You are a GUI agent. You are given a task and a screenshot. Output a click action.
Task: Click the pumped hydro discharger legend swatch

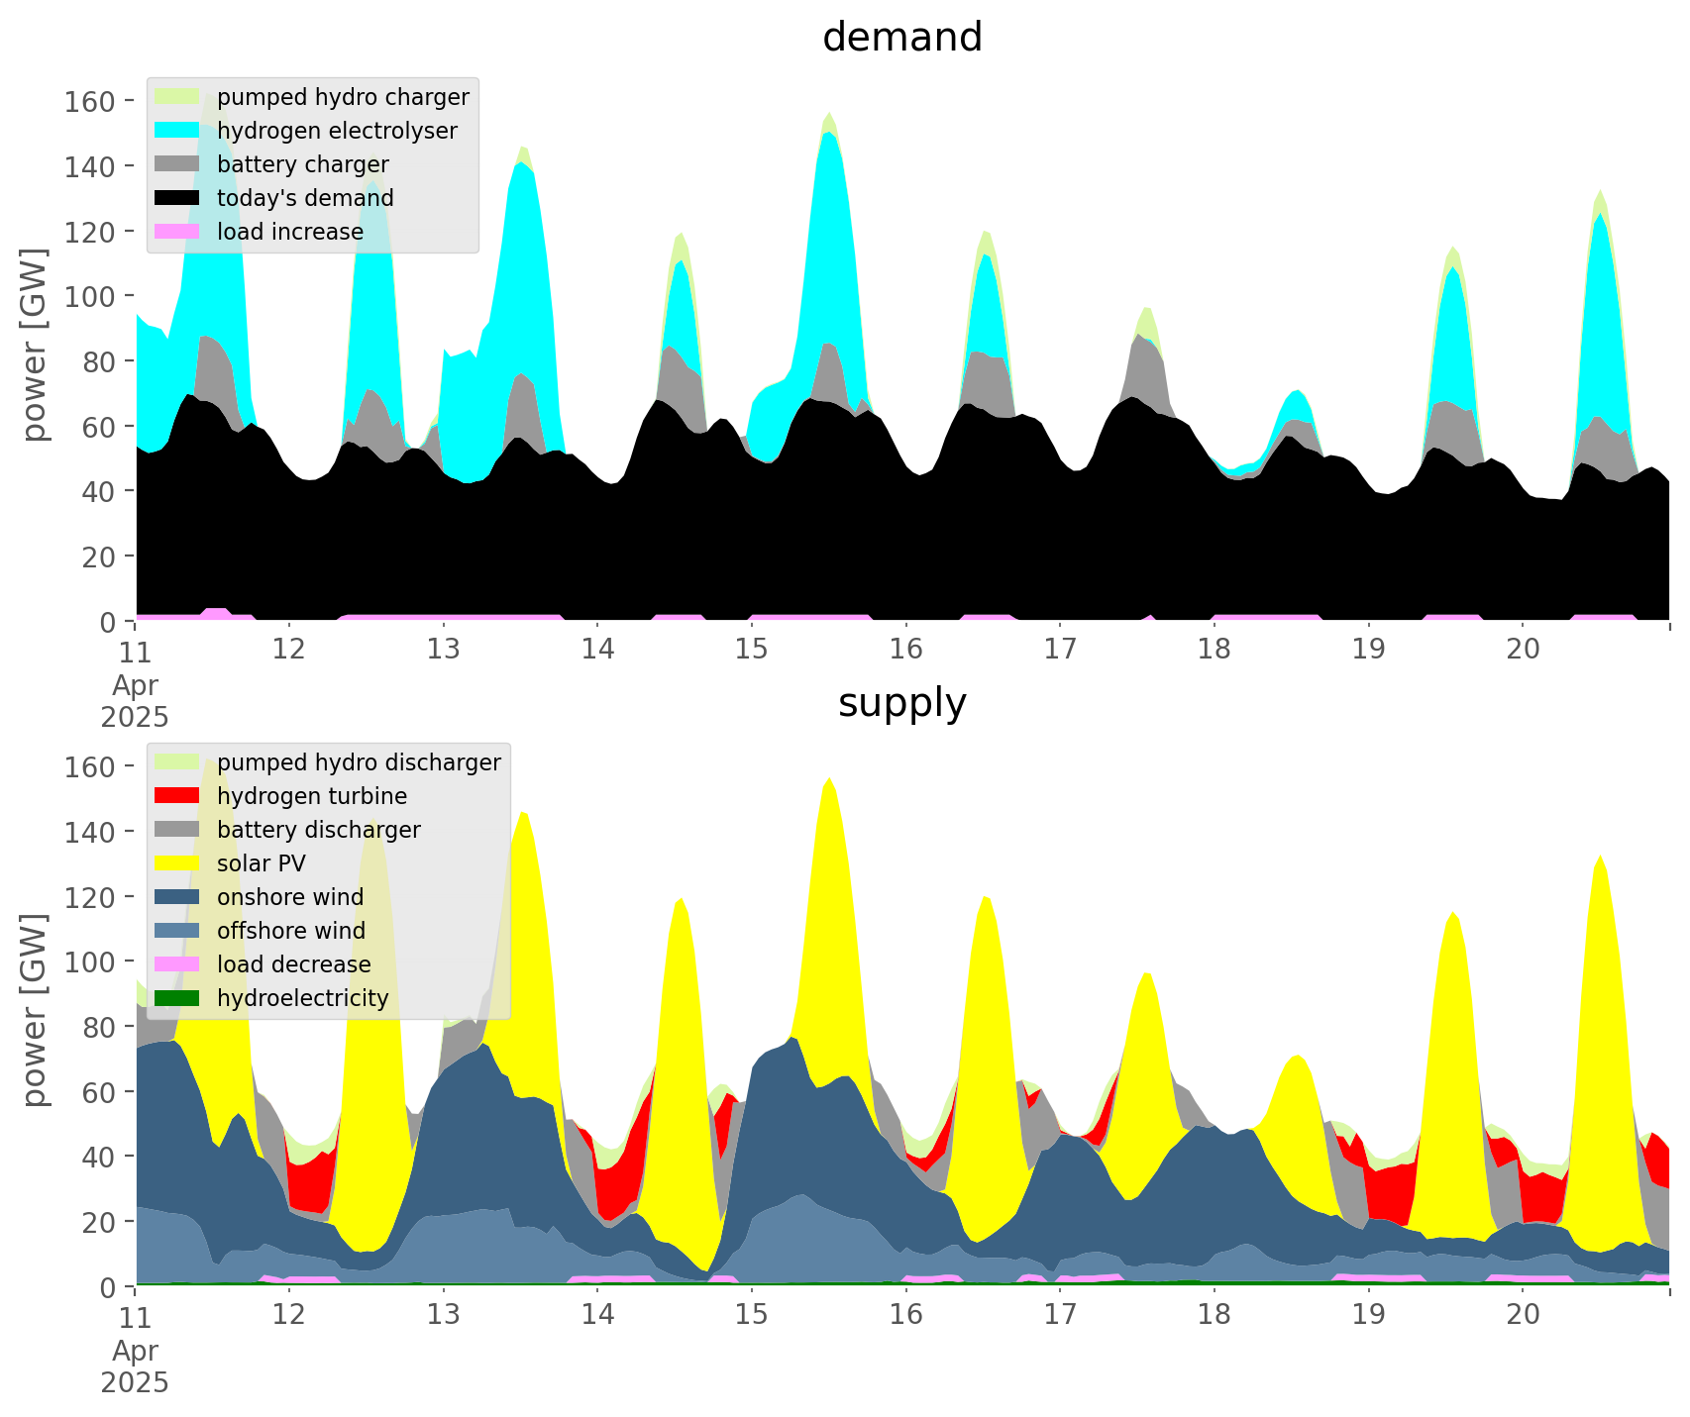tap(177, 762)
